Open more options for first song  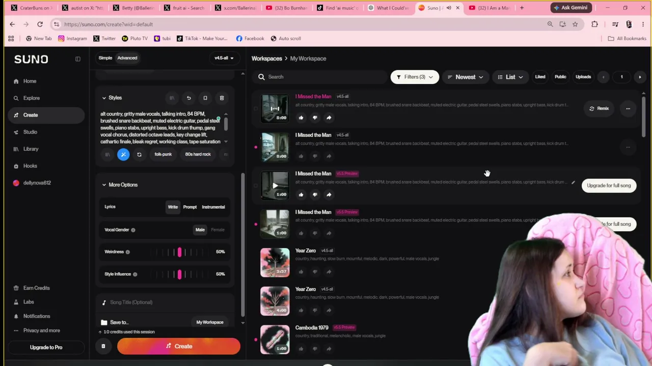628,108
